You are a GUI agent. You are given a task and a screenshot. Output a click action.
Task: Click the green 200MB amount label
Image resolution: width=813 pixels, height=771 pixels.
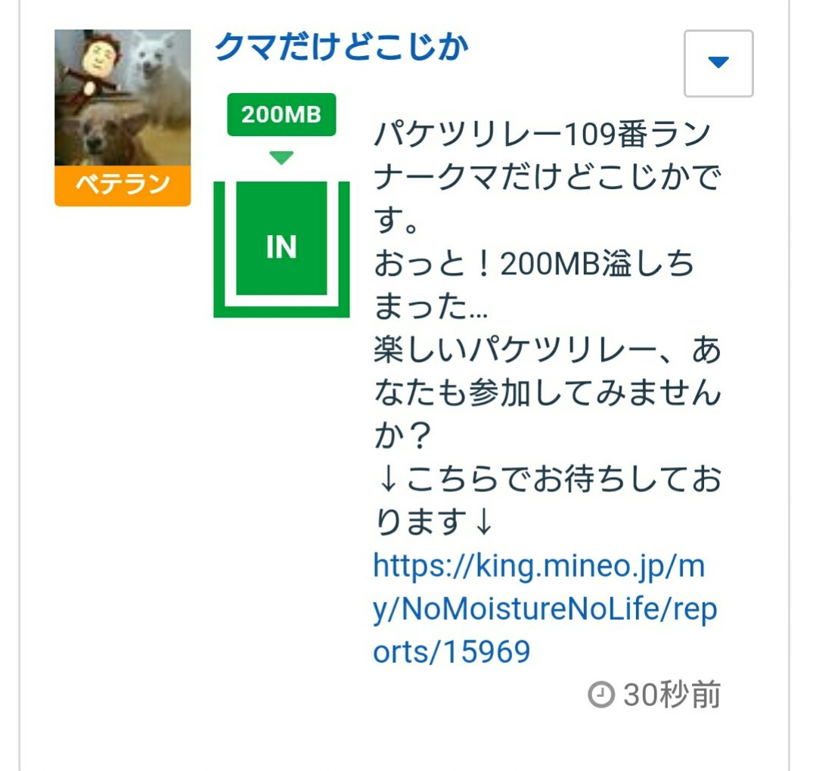point(281,114)
